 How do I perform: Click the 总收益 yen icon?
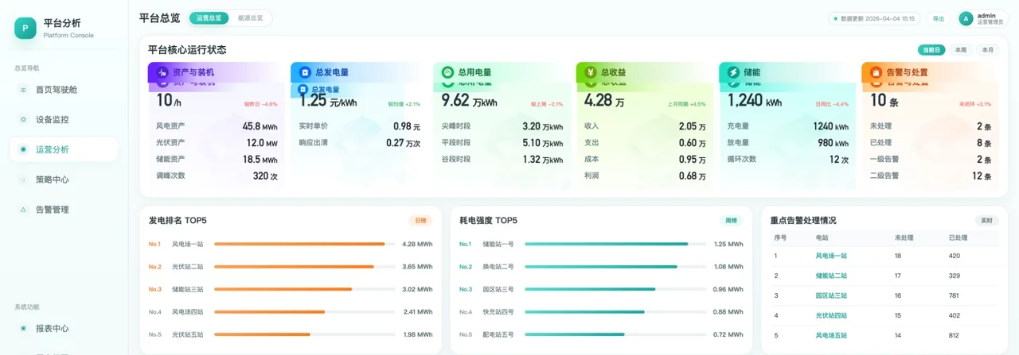(590, 72)
